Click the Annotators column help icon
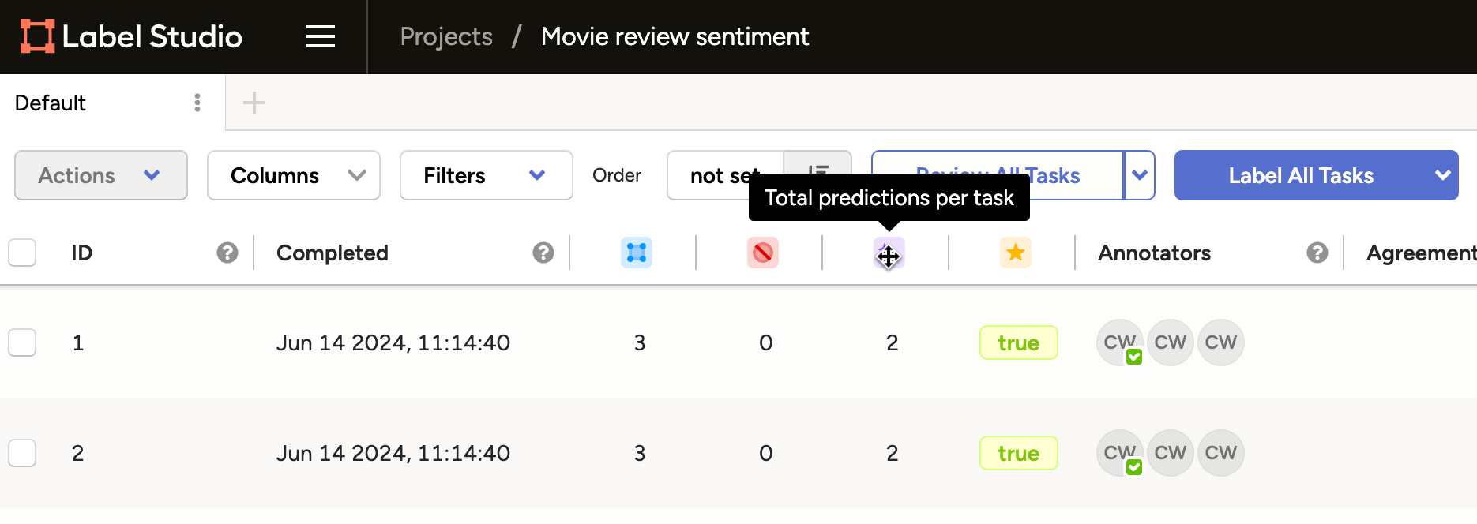The image size is (1477, 524). tap(1317, 253)
